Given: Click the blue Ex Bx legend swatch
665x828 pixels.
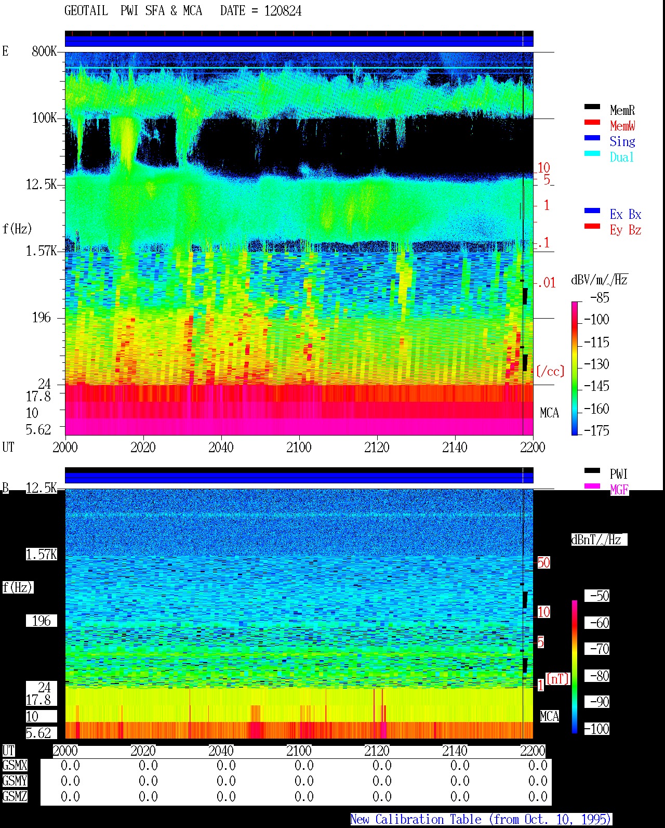Looking at the screenshot, I should pos(592,211).
